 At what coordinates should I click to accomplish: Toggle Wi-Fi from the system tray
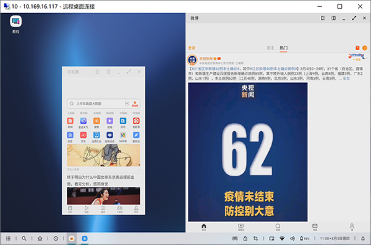tap(282, 238)
